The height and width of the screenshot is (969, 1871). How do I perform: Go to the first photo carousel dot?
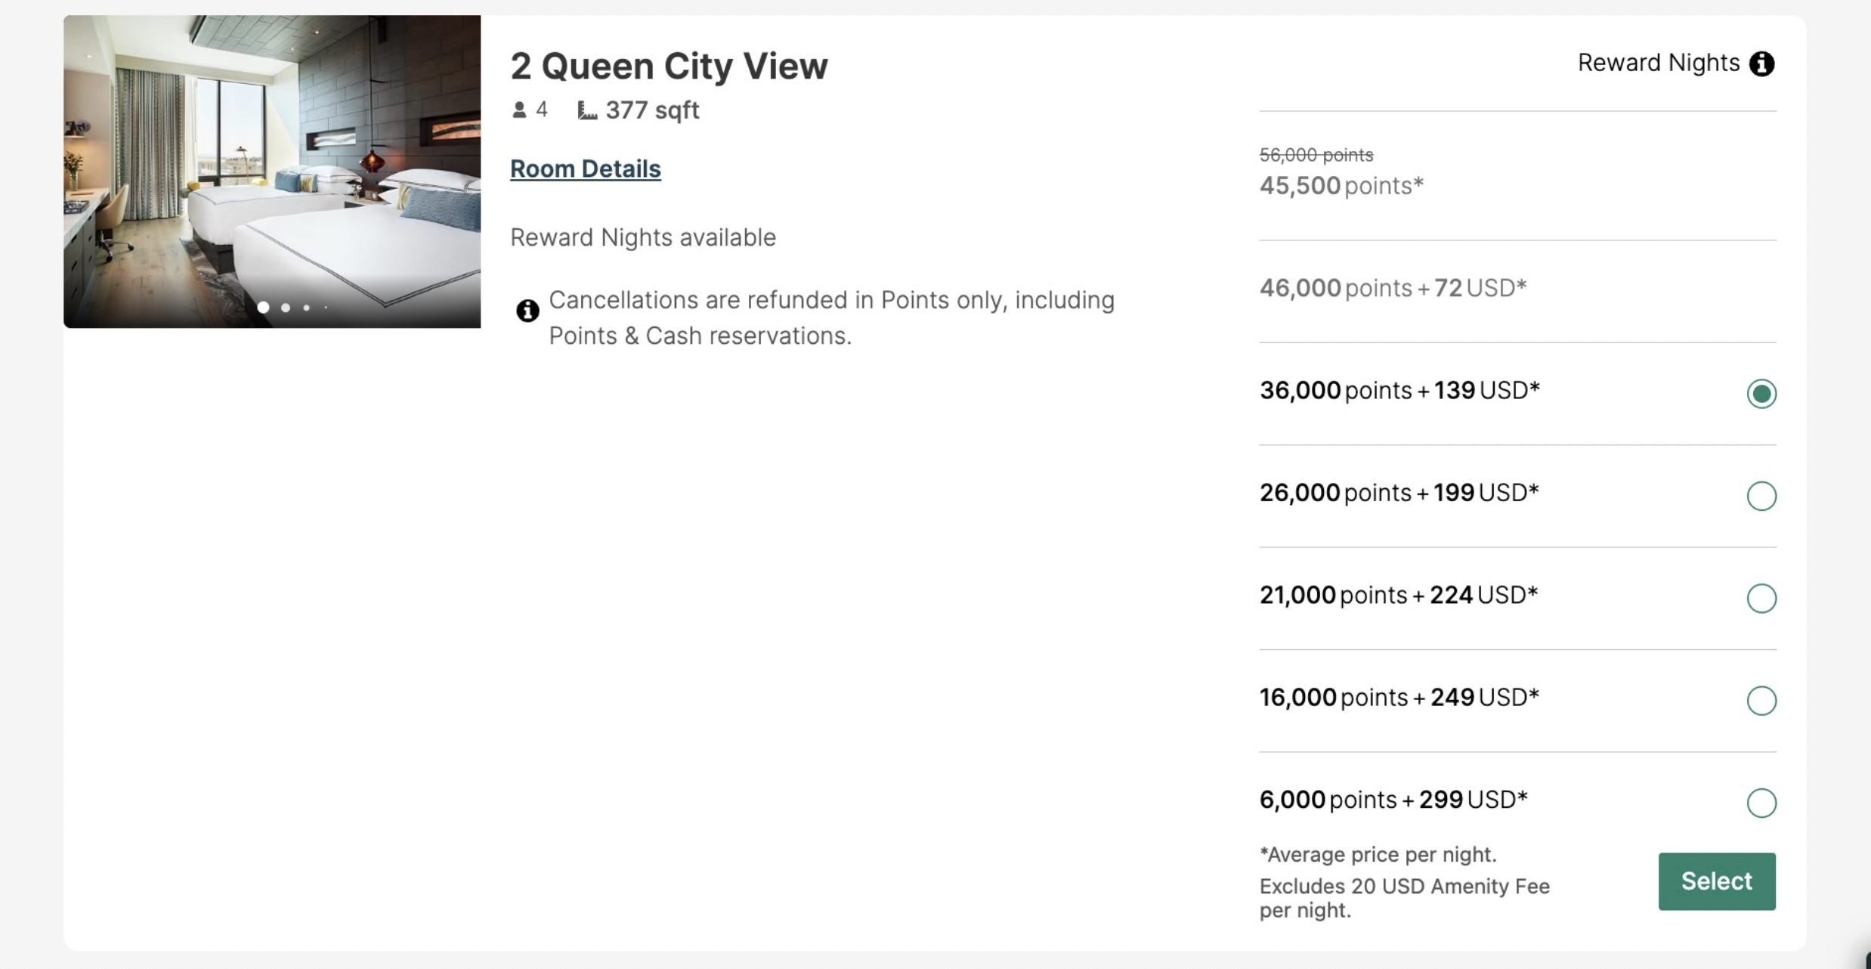coord(263,308)
